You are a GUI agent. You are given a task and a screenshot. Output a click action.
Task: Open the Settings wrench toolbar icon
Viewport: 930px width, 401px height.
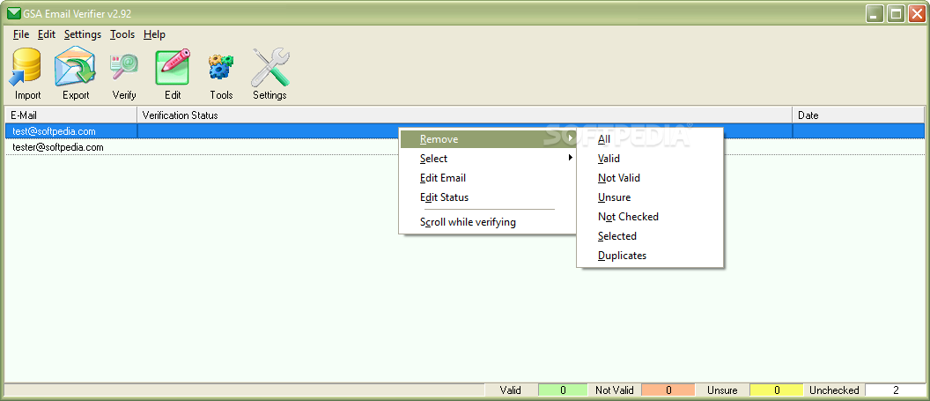pos(269,68)
